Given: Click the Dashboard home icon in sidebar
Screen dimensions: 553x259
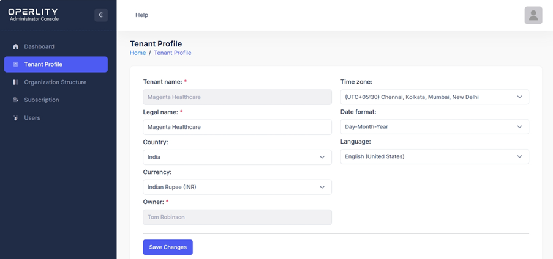Looking at the screenshot, I should pos(16,46).
